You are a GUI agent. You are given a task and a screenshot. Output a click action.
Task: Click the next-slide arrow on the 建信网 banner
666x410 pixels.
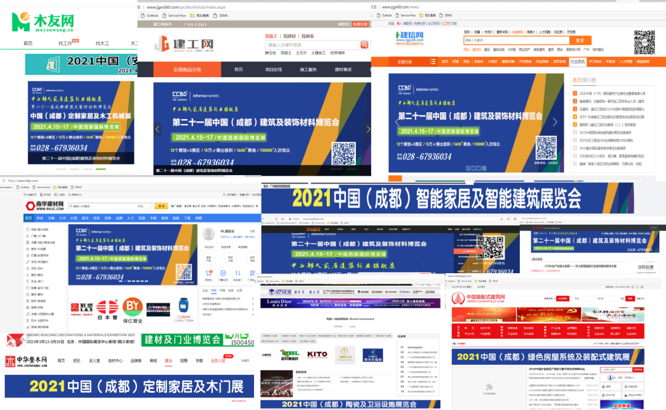click(x=556, y=121)
